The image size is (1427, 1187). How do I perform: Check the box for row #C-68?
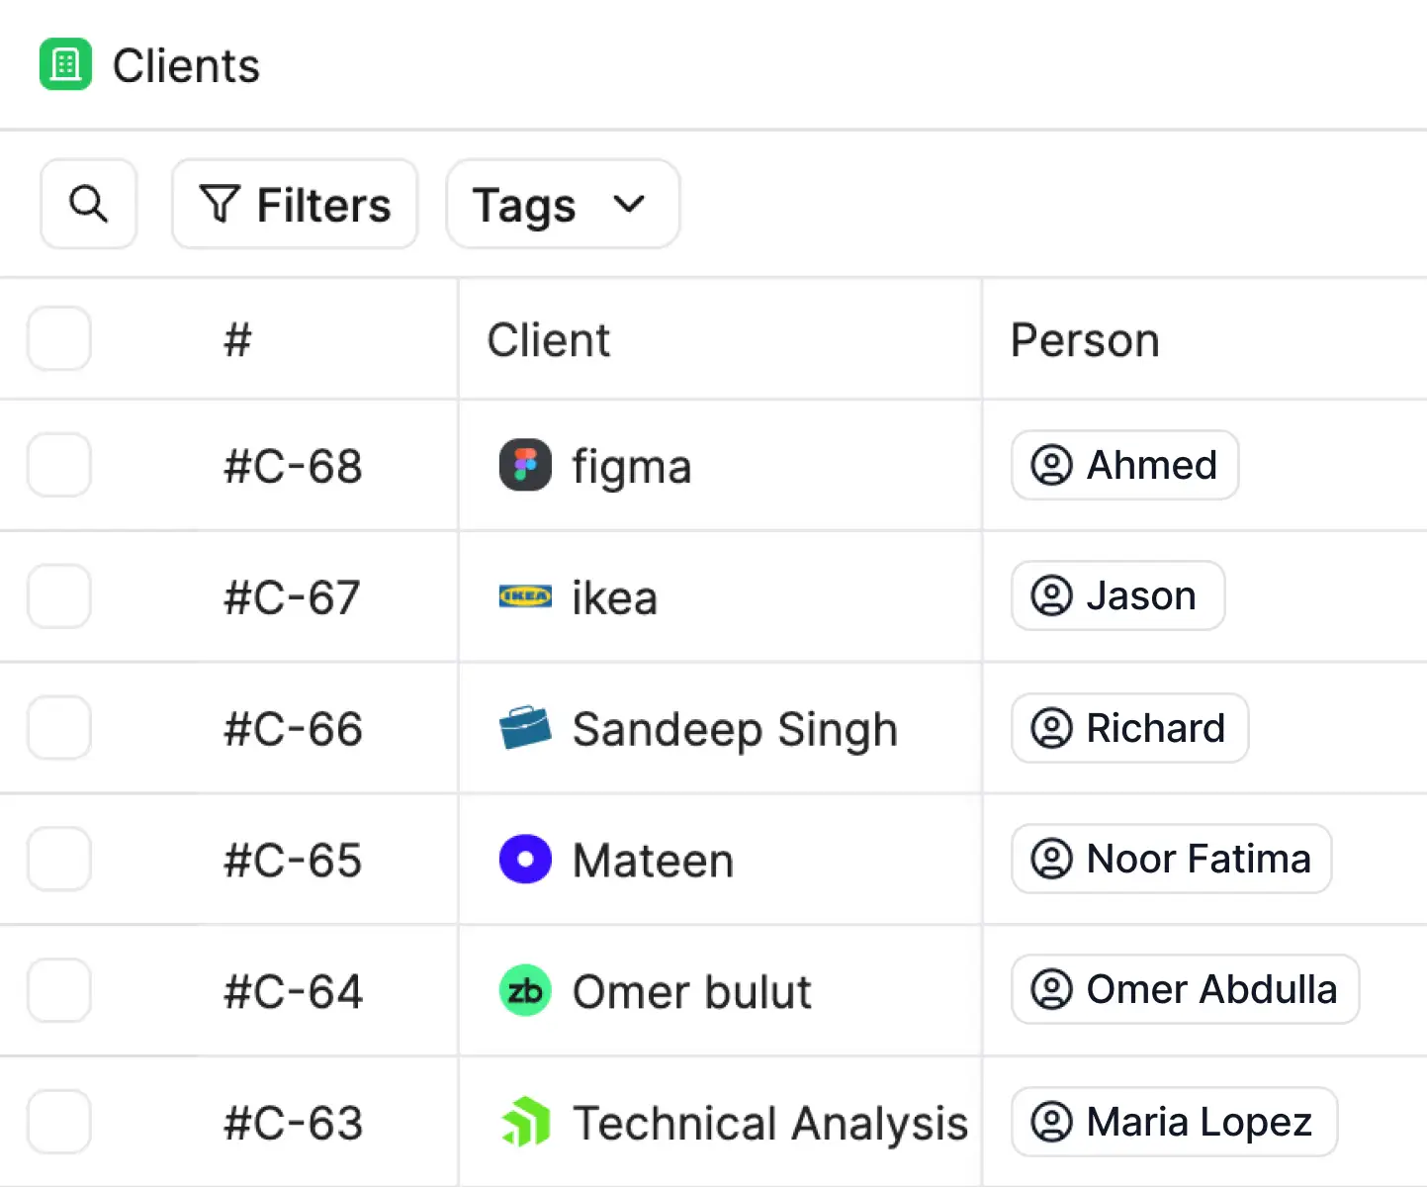tap(59, 465)
